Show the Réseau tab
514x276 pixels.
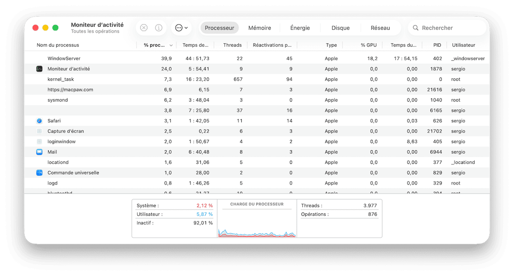click(380, 28)
